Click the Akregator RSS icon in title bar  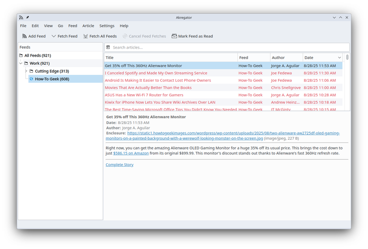click(x=21, y=17)
